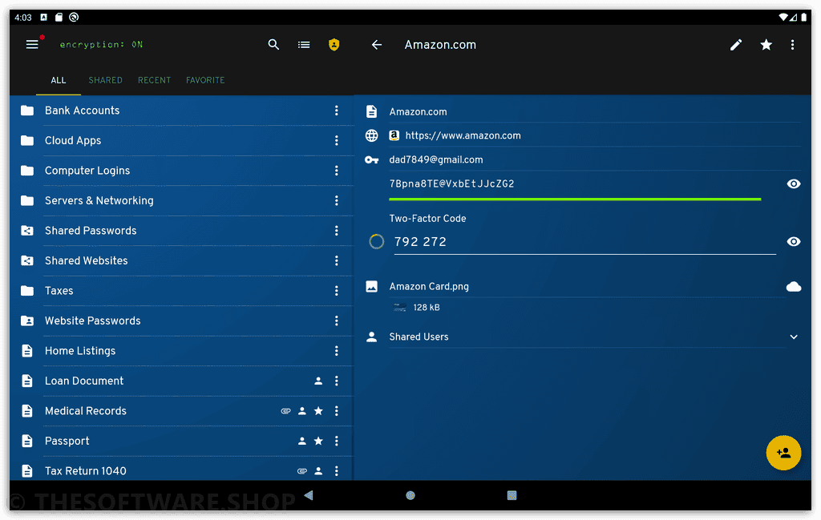Open Cloud Apps options menu
The image size is (821, 520).
click(336, 140)
